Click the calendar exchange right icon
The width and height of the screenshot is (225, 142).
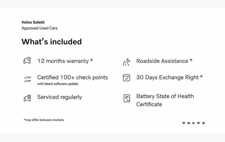coord(127,77)
